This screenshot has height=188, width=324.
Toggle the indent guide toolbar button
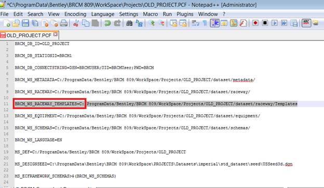(214, 23)
